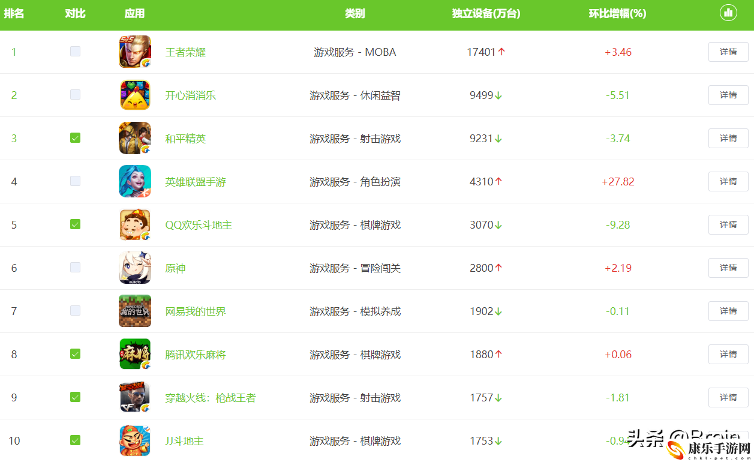Click the device count 17401
Screen dimensions: 754x462
pyautogui.click(x=481, y=52)
